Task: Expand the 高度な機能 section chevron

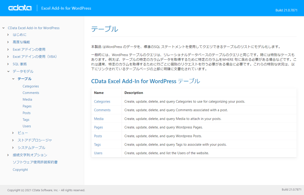Action: coord(8,42)
